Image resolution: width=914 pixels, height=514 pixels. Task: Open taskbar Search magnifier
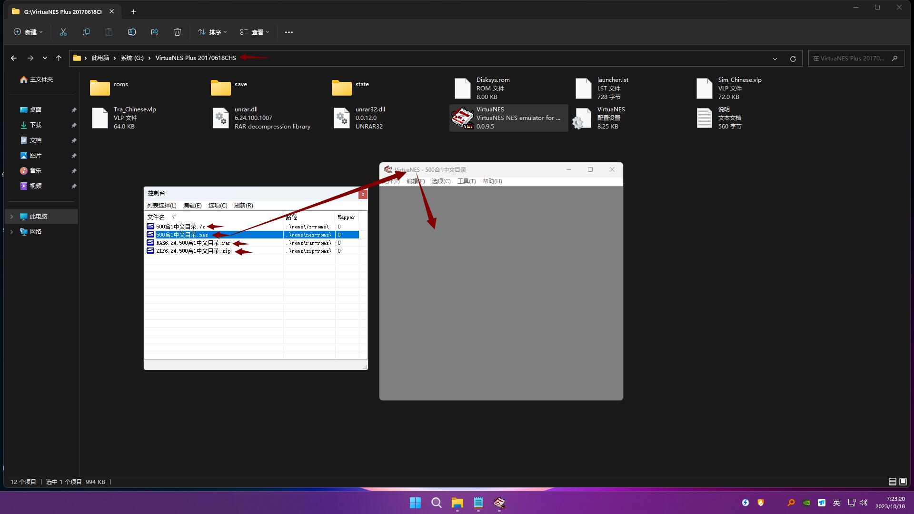tap(436, 503)
